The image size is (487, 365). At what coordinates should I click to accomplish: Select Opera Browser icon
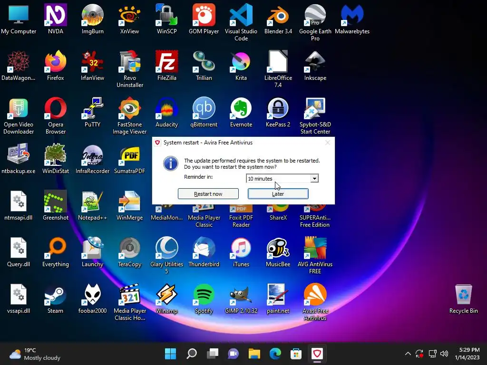pos(56,115)
